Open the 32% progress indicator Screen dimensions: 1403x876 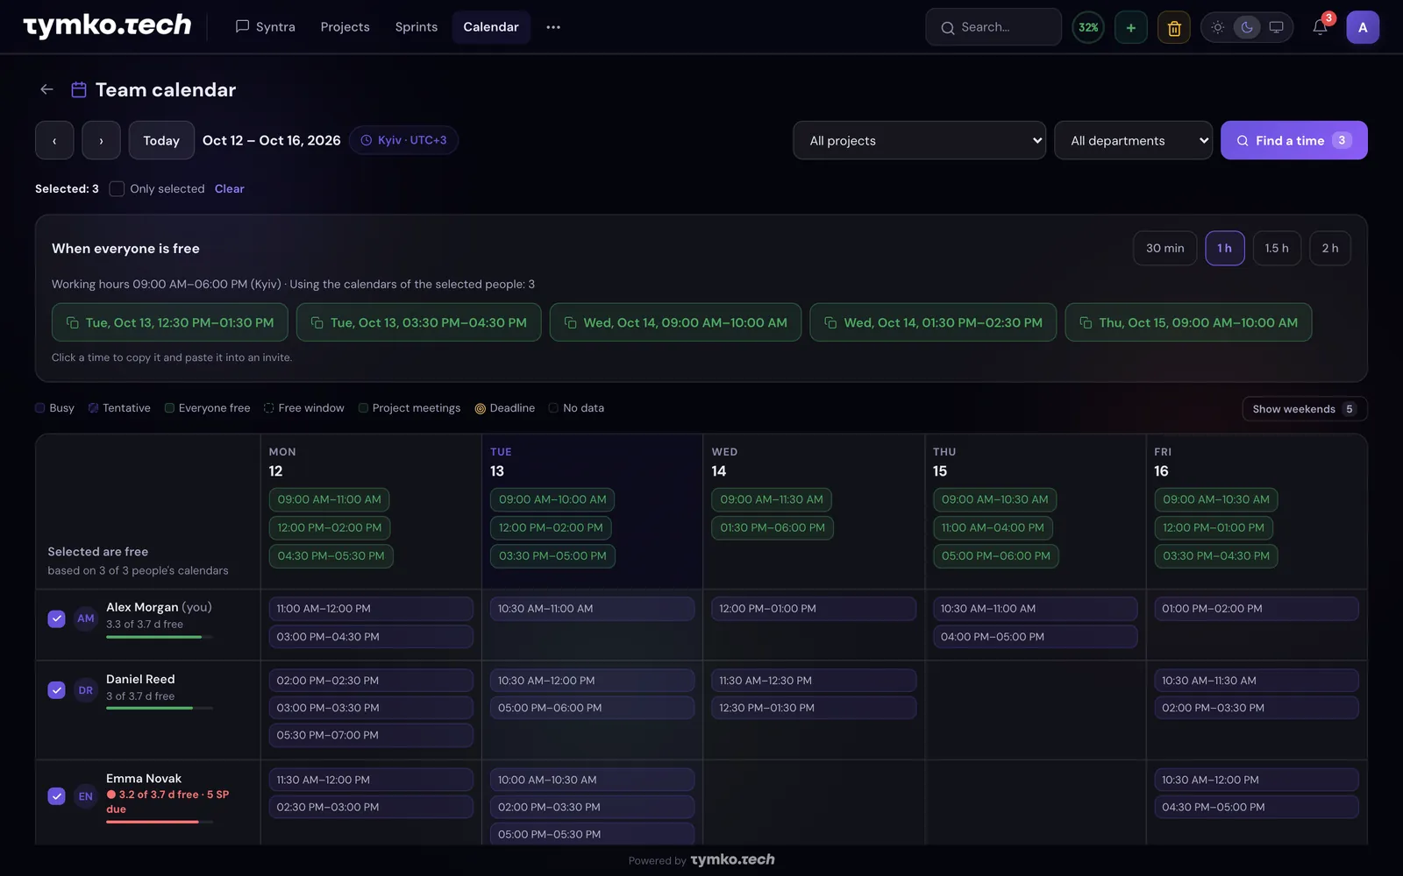[1088, 27]
